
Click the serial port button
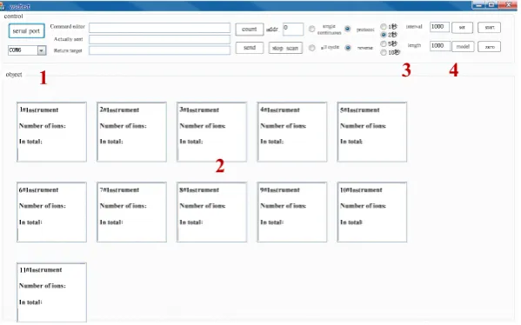coord(26,31)
